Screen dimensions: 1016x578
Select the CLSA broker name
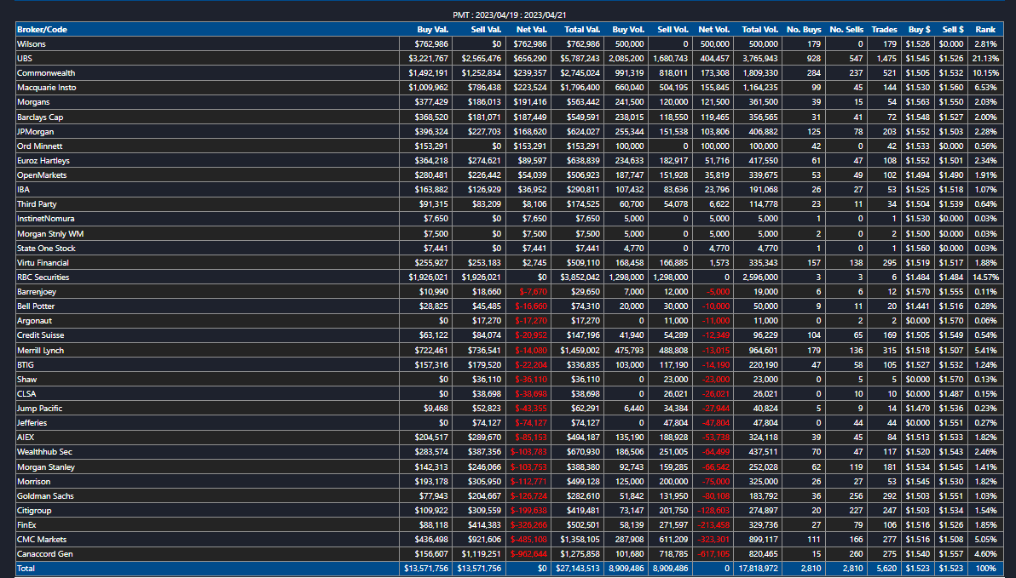[x=26, y=393]
